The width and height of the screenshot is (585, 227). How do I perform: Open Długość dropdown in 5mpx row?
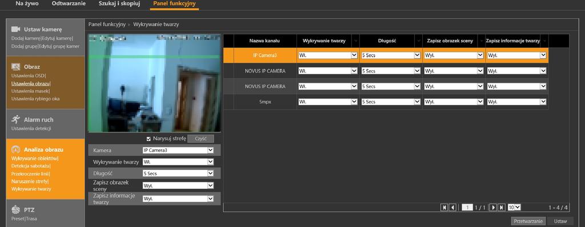391,102
